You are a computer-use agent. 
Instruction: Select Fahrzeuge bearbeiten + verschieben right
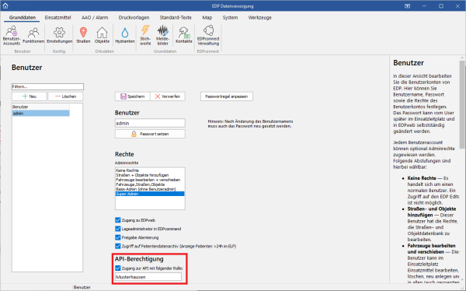coord(150,180)
